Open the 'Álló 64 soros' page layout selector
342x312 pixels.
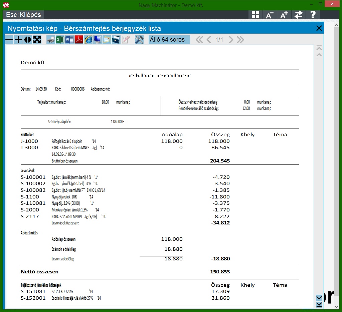coord(169,40)
